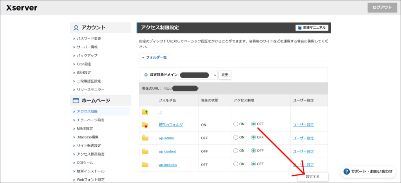This screenshot has width=401, height=183.
Task: Click the Xserver logo
Action: pyautogui.click(x=22, y=8)
